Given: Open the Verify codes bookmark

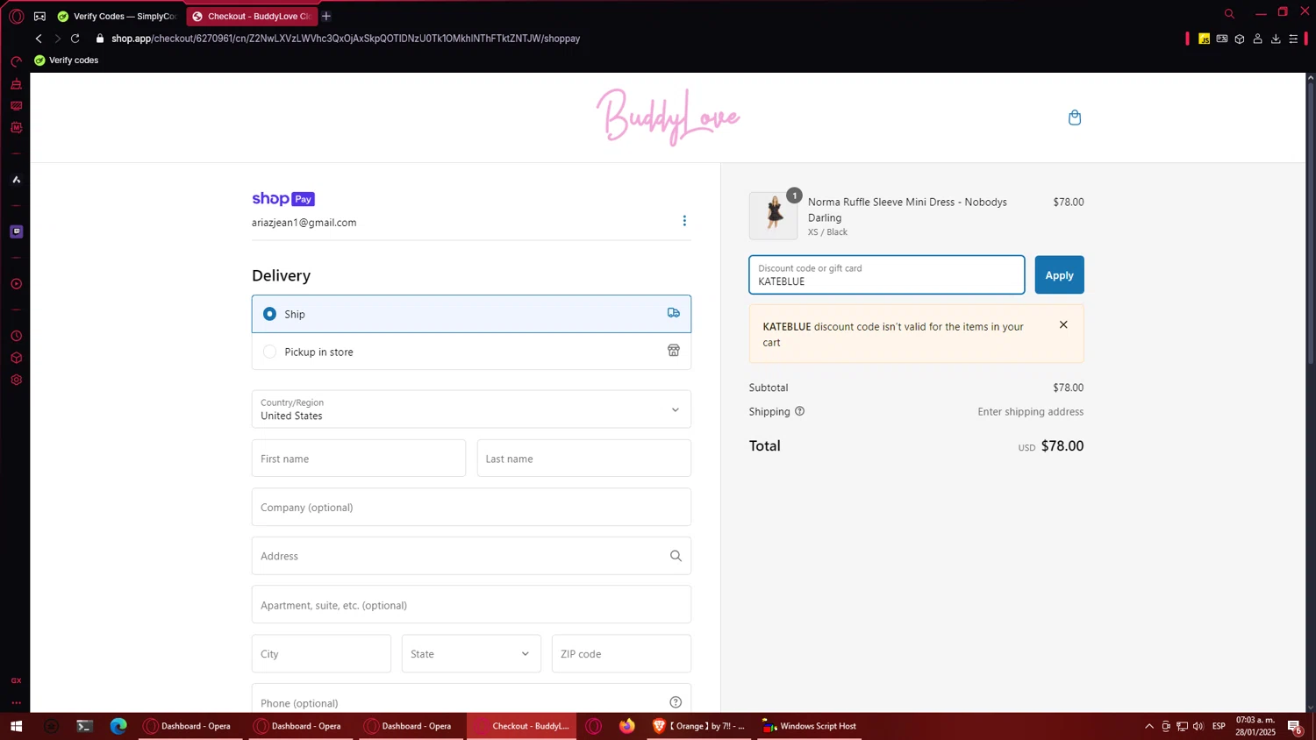Looking at the screenshot, I should click(x=66, y=60).
